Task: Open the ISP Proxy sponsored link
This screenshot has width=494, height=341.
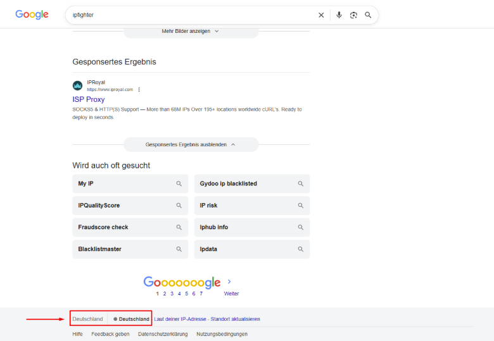Action: (x=89, y=99)
